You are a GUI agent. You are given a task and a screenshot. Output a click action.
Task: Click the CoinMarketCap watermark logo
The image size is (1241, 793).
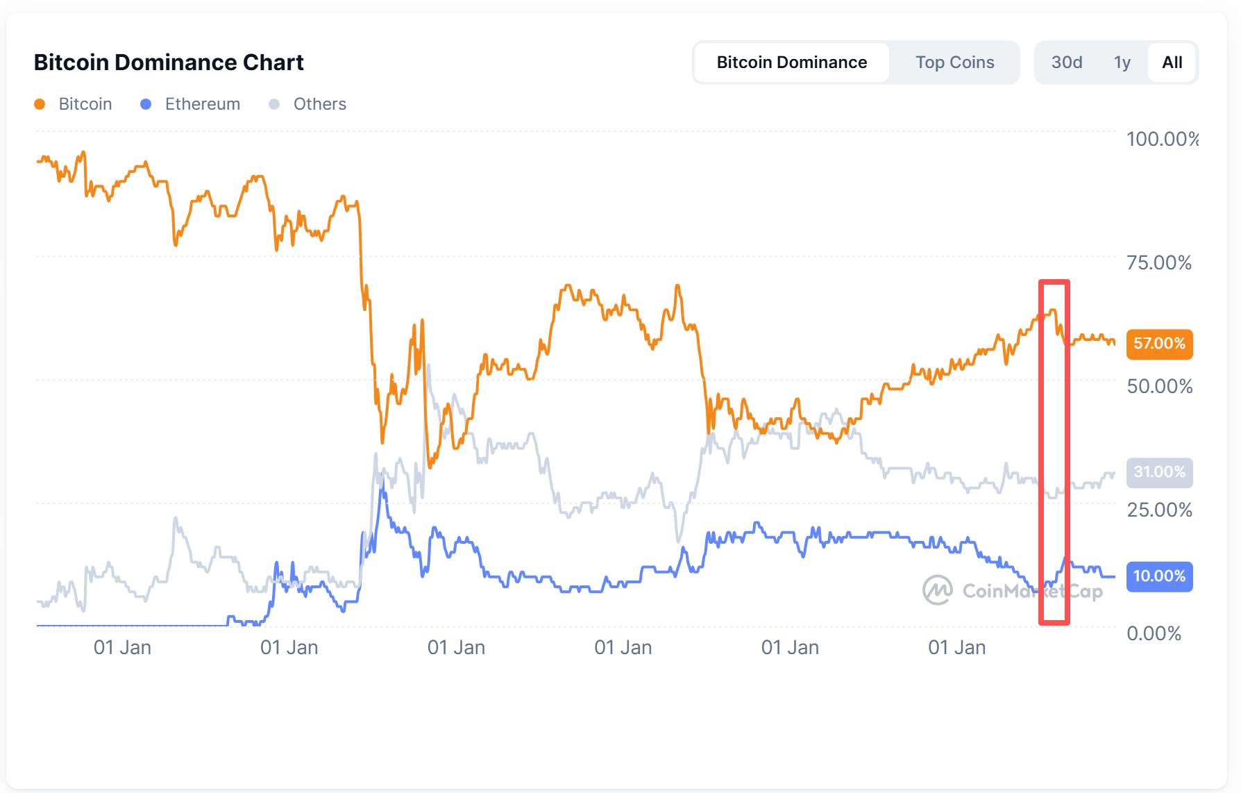937,590
